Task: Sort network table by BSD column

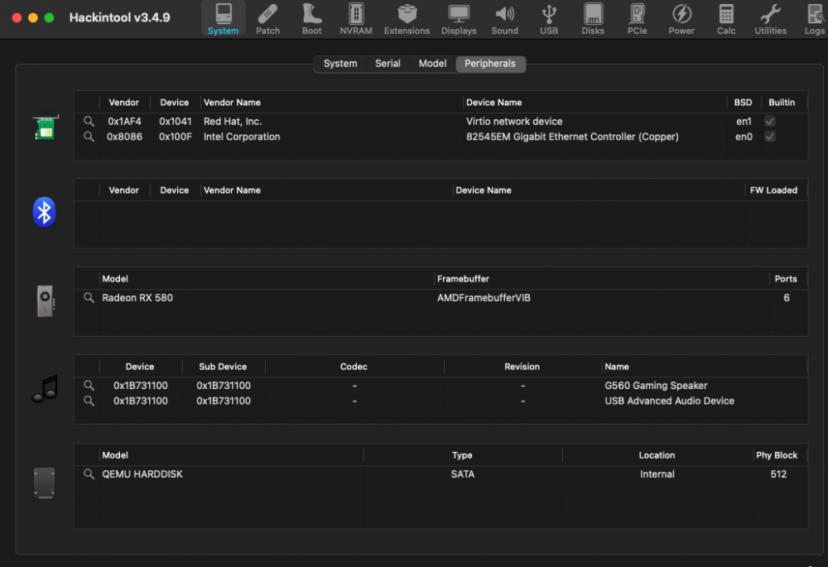Action: coord(743,103)
